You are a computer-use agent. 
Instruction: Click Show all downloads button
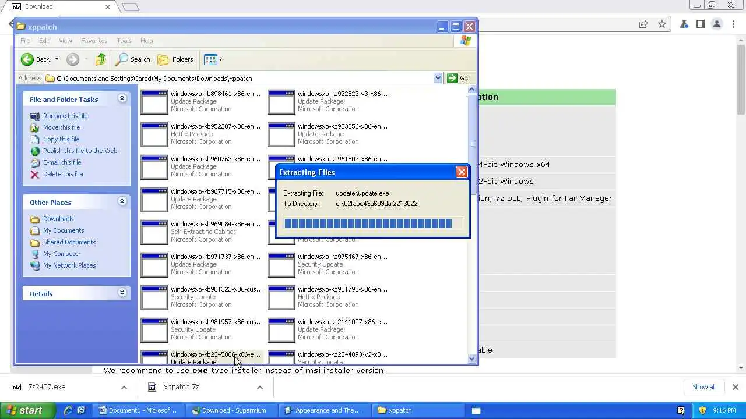[704, 387]
